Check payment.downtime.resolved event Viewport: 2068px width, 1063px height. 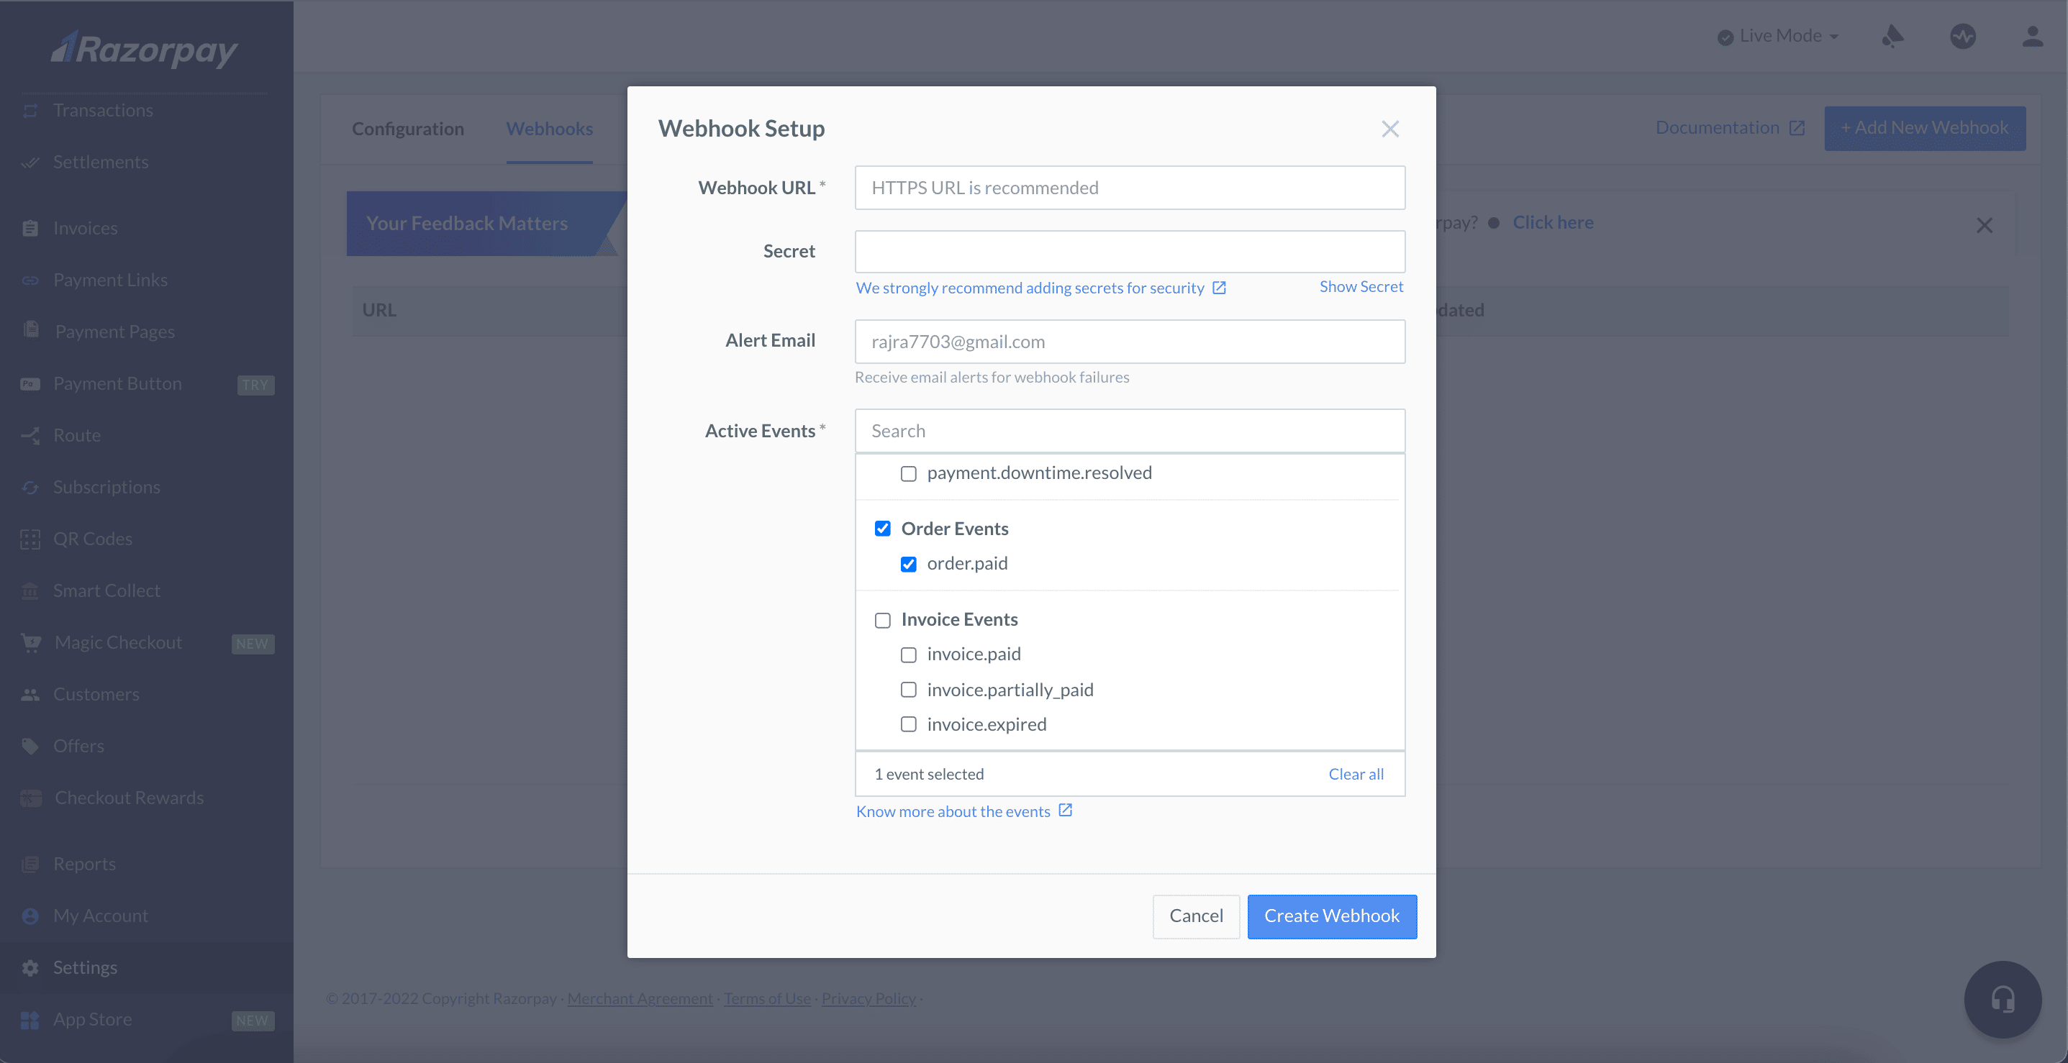click(908, 474)
